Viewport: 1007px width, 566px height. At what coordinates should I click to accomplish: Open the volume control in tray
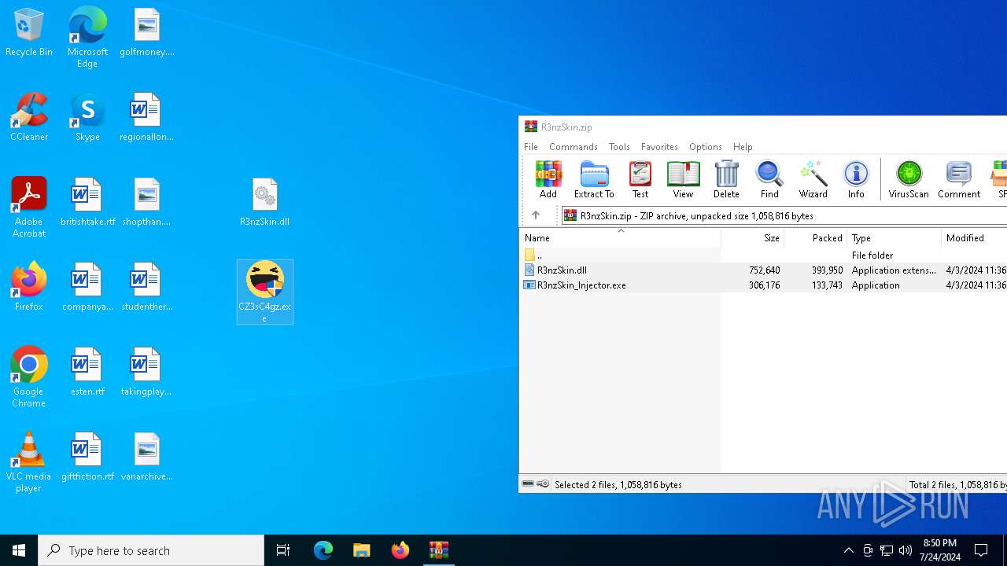pos(906,550)
